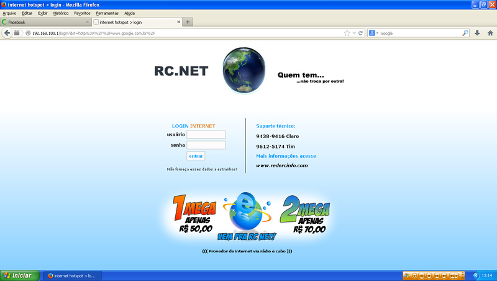
Task: Restore down the Firefox window
Action: [484, 5]
